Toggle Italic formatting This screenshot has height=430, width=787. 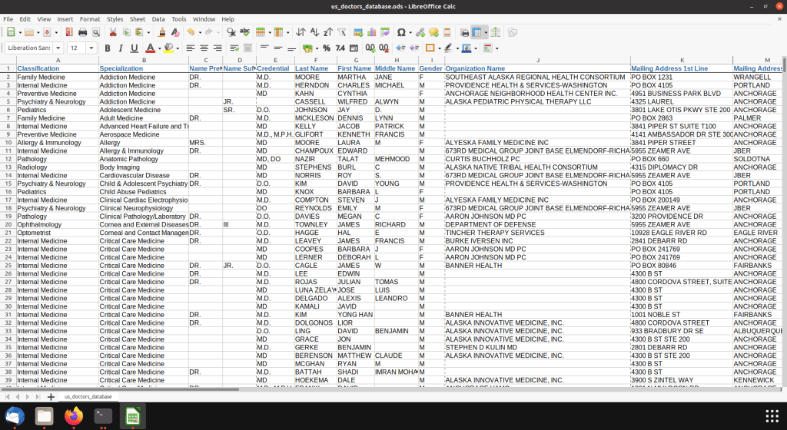[121, 48]
